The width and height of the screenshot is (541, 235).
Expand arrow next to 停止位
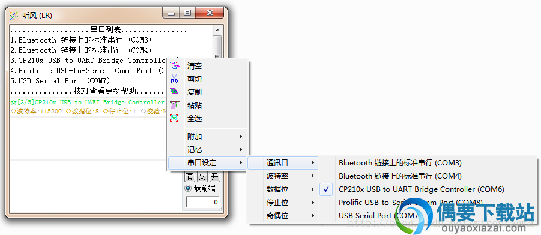point(313,202)
